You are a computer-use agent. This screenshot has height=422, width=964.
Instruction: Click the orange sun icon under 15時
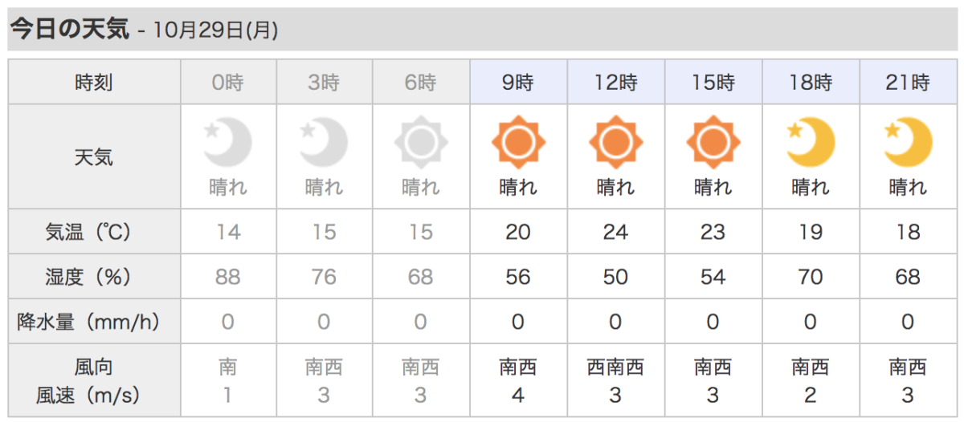(x=713, y=144)
